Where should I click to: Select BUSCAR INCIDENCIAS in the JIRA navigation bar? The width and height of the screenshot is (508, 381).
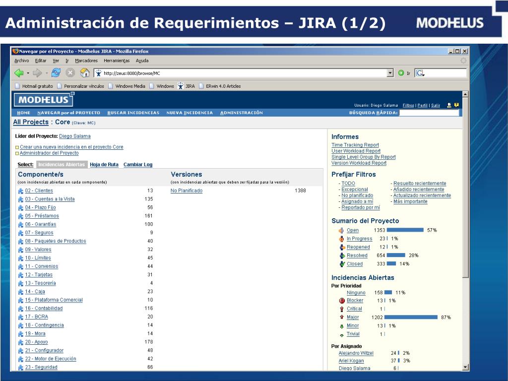[133, 113]
